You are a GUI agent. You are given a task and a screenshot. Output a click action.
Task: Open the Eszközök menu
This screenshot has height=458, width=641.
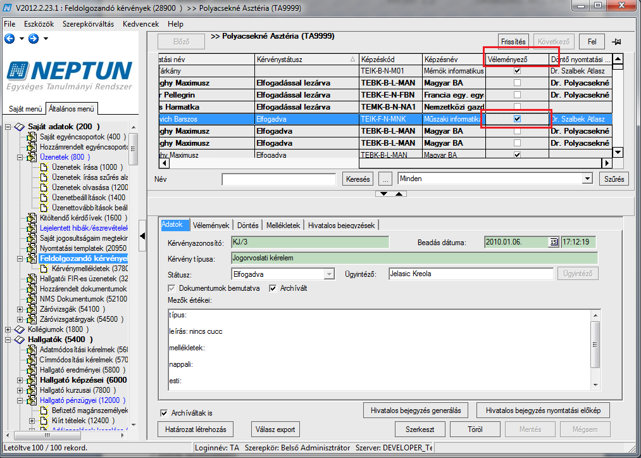(x=39, y=24)
